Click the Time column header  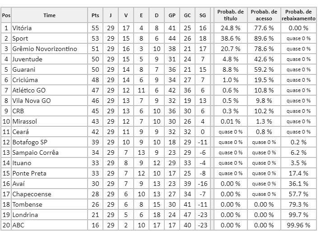point(50,15)
